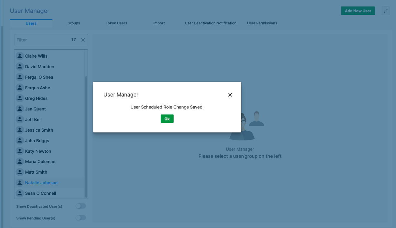Screen dimensions: 396x228
Task: Click "User Scheduled Role Change Saved." message
Action: (167, 107)
